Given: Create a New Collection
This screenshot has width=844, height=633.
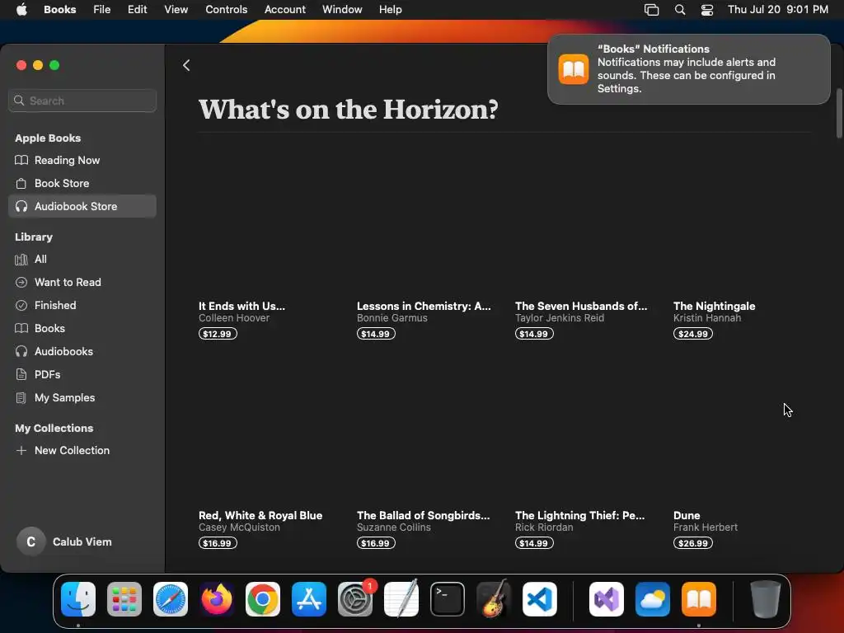Looking at the screenshot, I should tap(82, 451).
